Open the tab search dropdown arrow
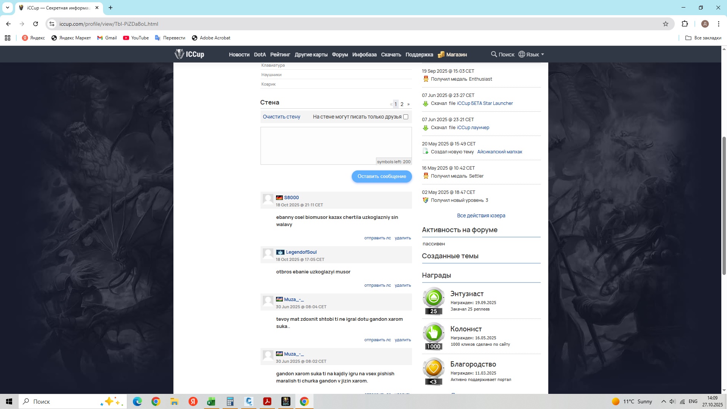This screenshot has height=409, width=727. click(7, 8)
